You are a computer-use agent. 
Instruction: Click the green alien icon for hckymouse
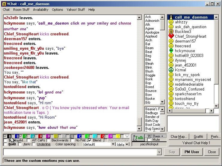tap(171, 51)
